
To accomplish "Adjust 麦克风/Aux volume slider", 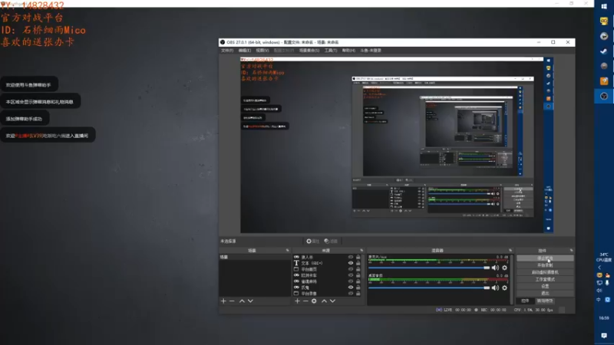I will click(429, 268).
